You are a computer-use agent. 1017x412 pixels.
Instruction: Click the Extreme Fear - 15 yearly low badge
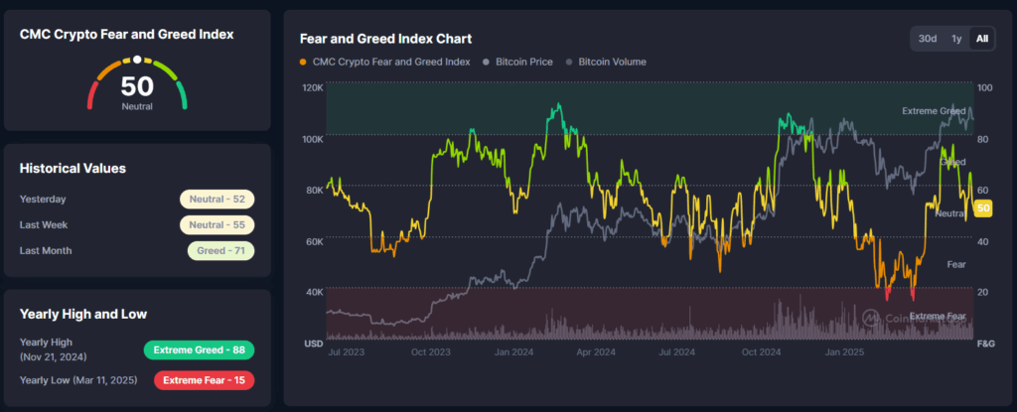(204, 379)
